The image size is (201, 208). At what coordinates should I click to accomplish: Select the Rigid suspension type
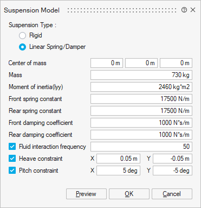point(23,35)
